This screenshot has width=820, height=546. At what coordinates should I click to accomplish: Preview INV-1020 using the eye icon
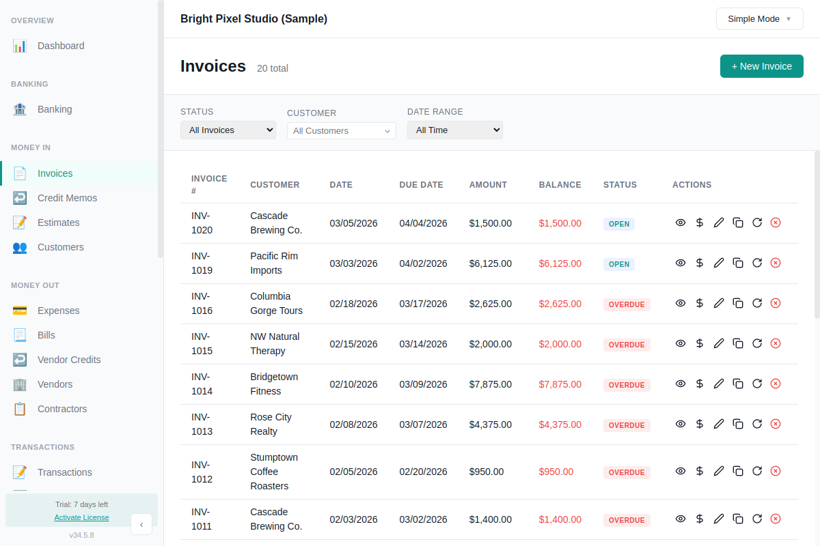[680, 222]
